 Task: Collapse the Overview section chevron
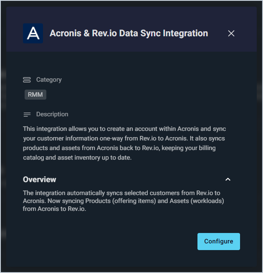[228, 180]
